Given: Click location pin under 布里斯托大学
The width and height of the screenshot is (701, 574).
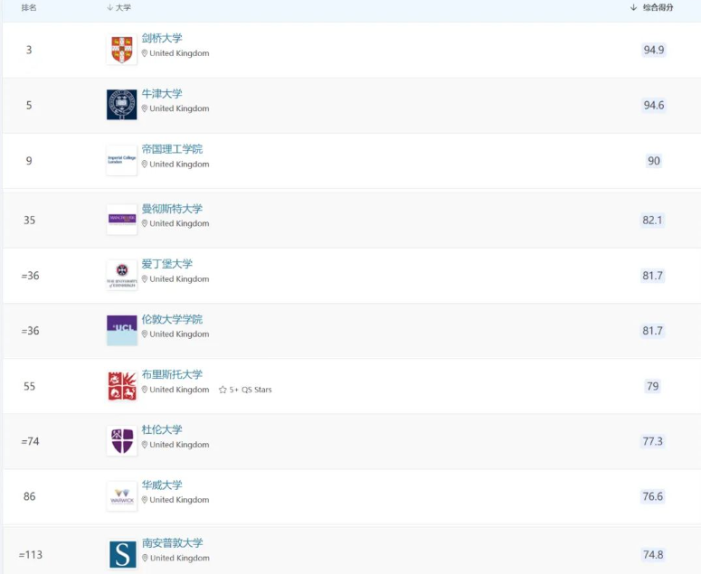Looking at the screenshot, I should click(145, 390).
